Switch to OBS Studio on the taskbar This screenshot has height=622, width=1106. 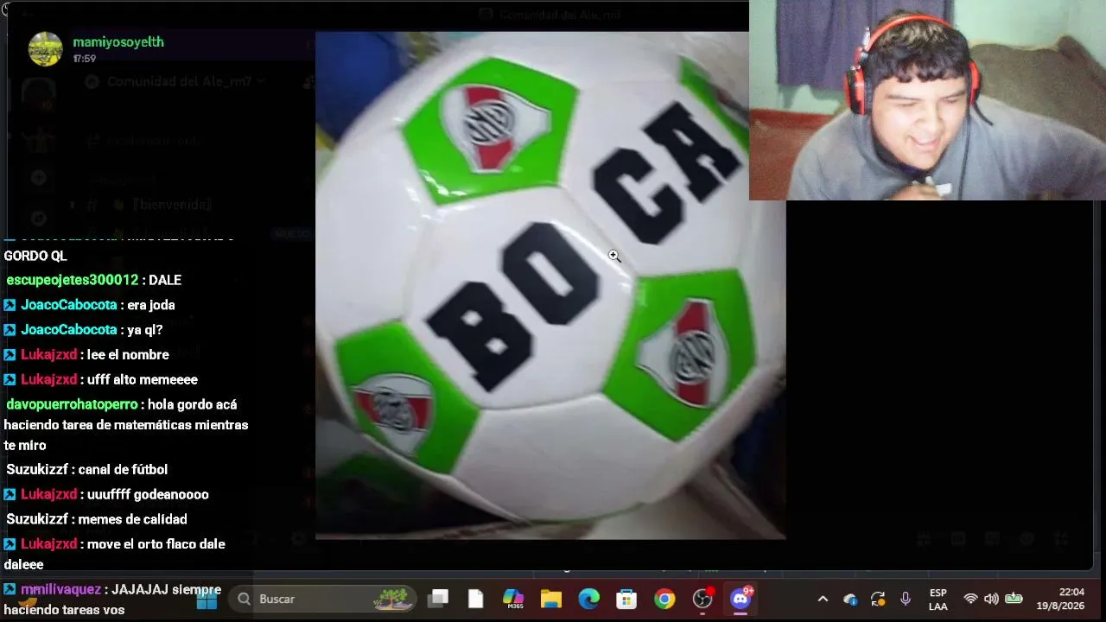pos(703,598)
